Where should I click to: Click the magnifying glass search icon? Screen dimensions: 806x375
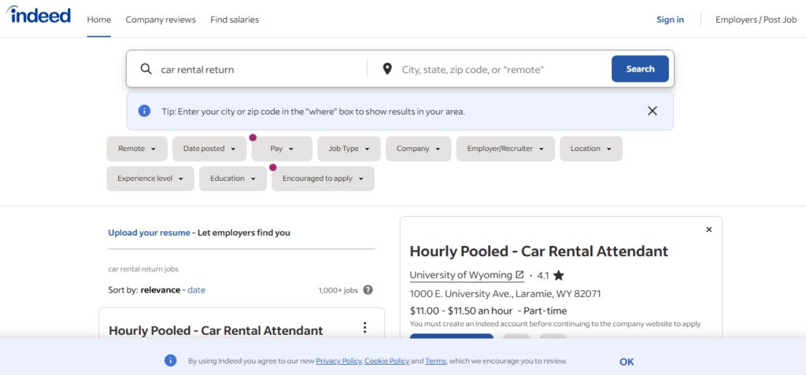(146, 69)
